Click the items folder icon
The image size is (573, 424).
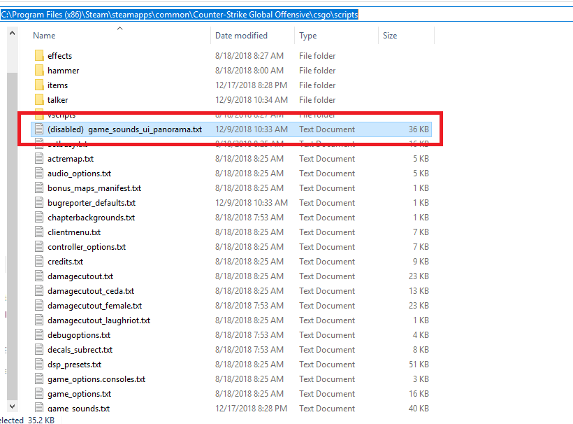pyautogui.click(x=39, y=85)
